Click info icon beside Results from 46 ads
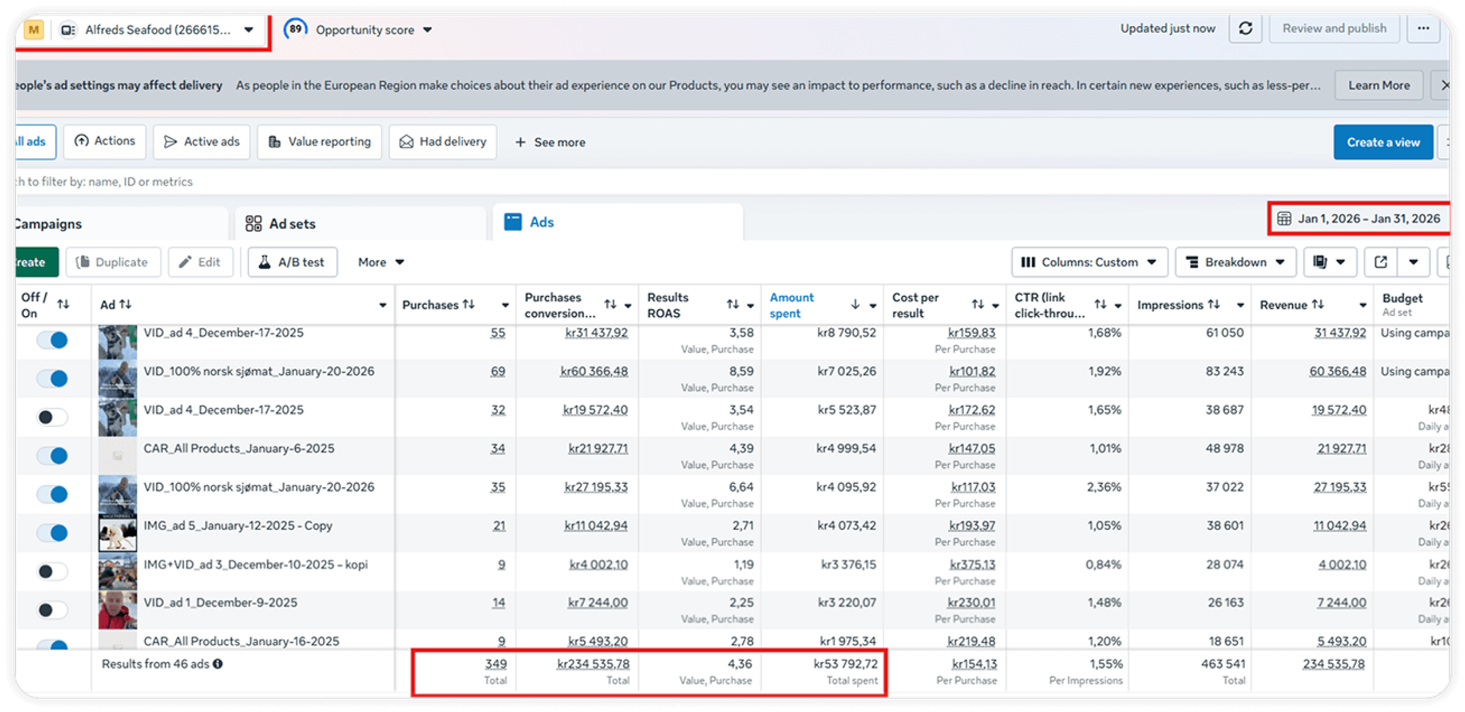The image size is (1465, 712). (218, 664)
